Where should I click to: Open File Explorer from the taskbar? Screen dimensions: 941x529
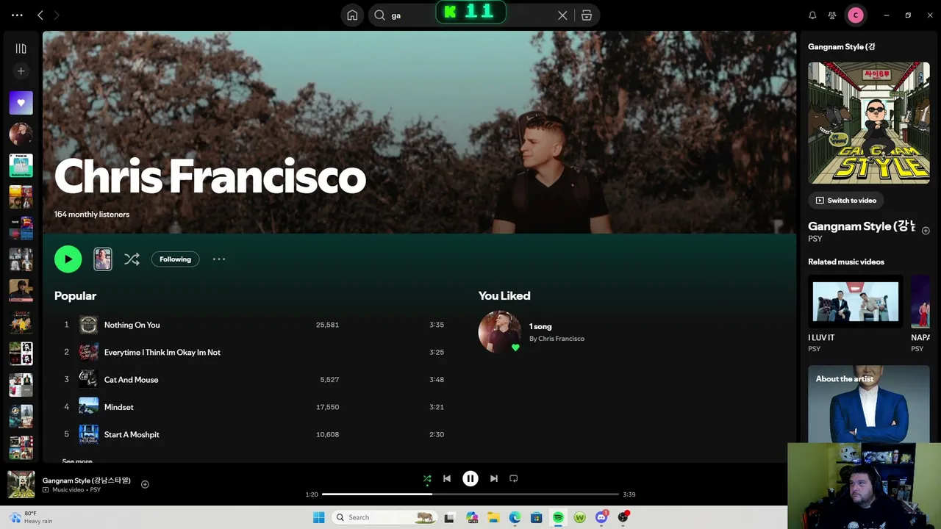[493, 517]
